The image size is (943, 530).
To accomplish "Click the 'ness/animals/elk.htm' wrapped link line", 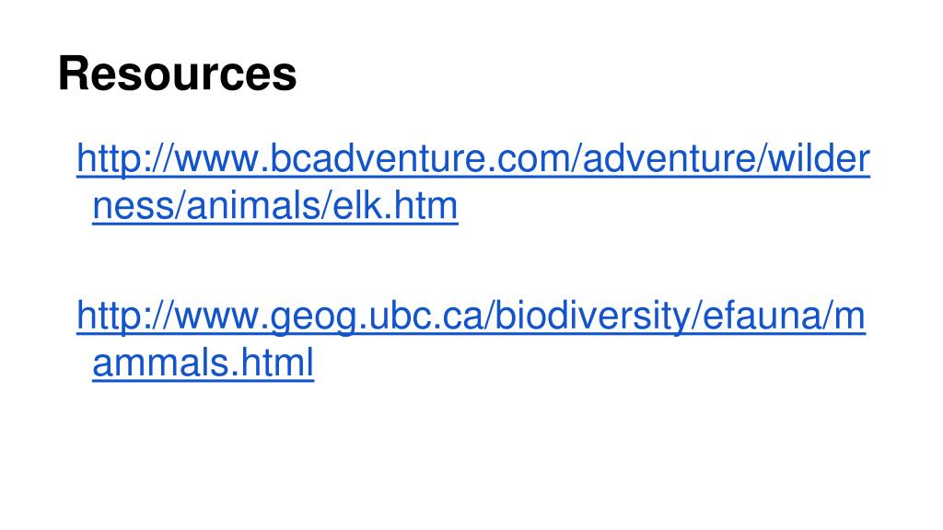I will 274,208.
